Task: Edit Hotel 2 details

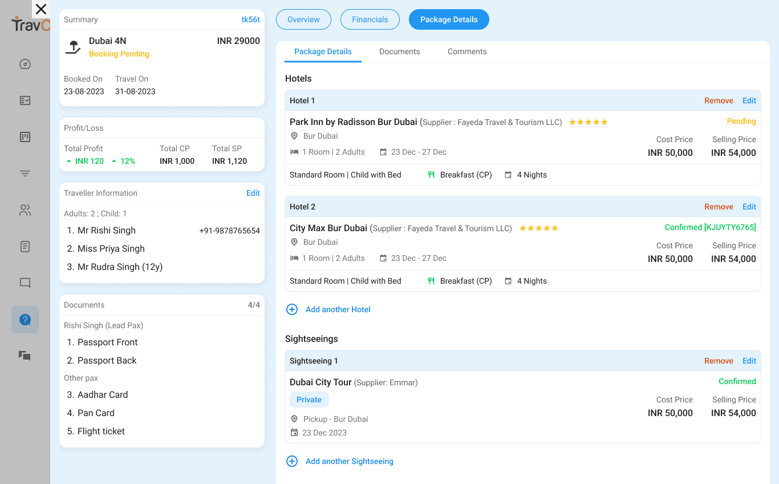Action: (x=749, y=207)
